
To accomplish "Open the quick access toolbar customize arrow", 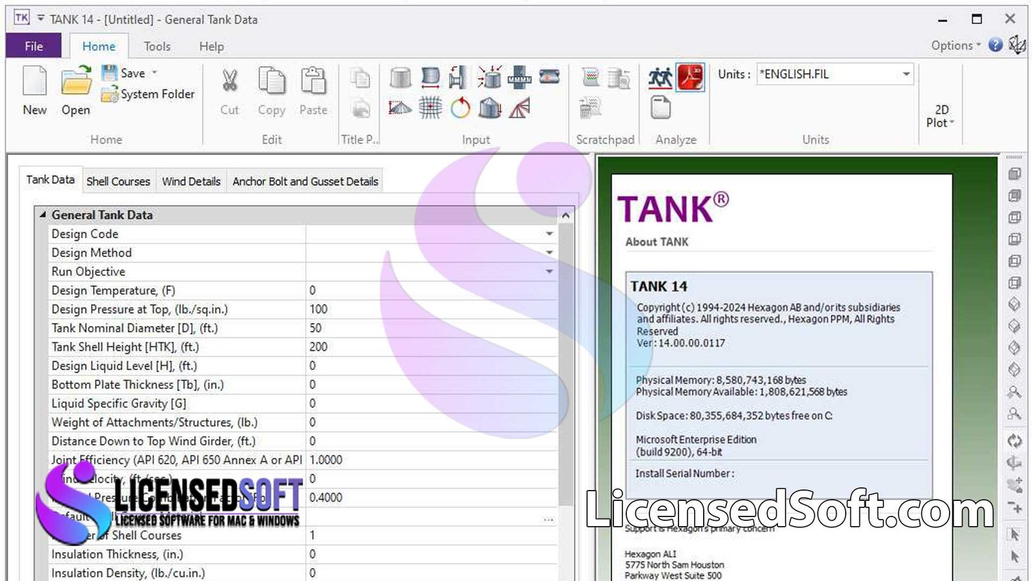I will (41, 18).
